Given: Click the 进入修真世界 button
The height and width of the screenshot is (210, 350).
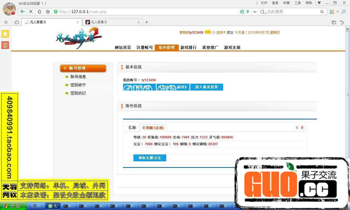Looking at the screenshot, I should [206, 87].
